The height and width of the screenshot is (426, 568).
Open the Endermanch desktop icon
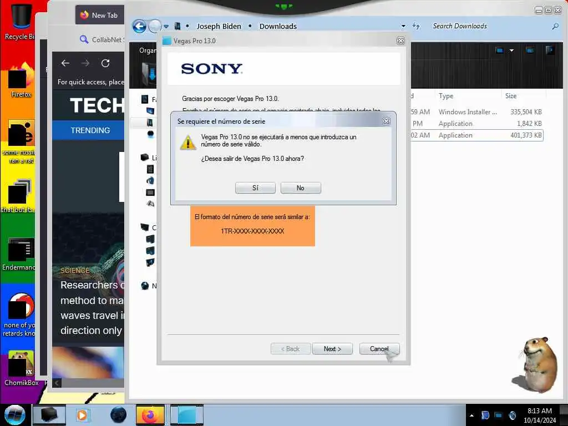coord(19,253)
